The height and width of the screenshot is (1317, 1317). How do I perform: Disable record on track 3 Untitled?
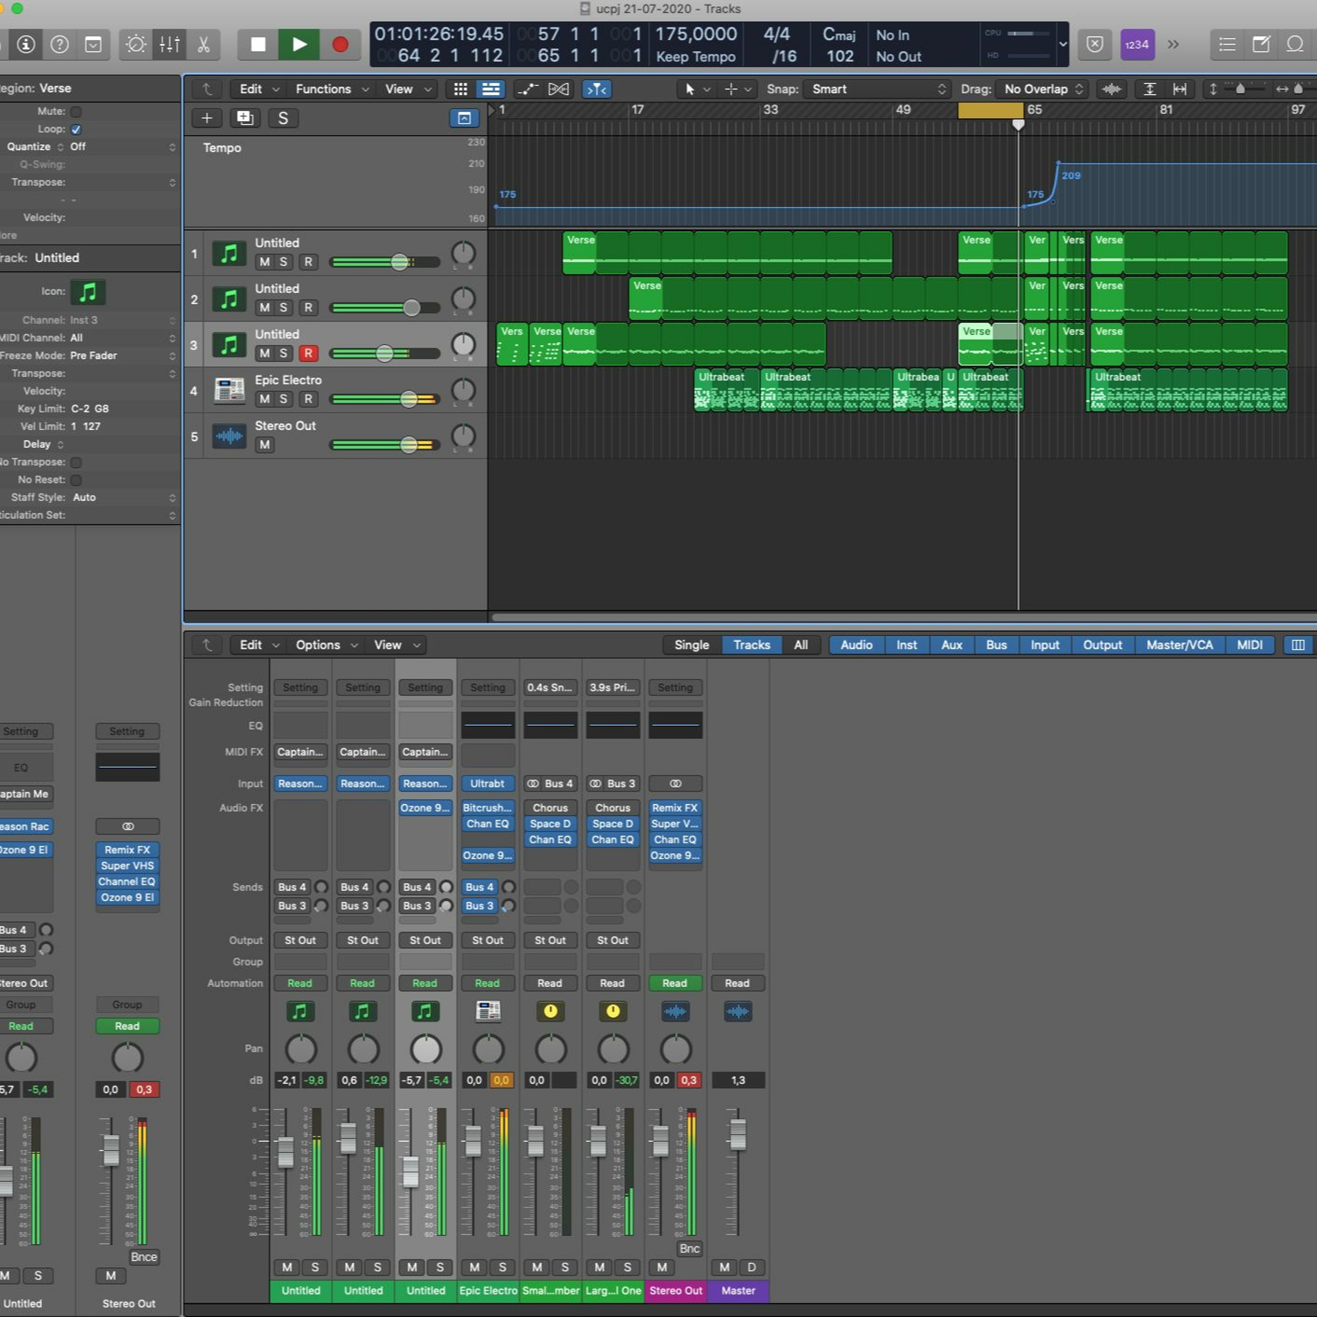pyautogui.click(x=308, y=353)
